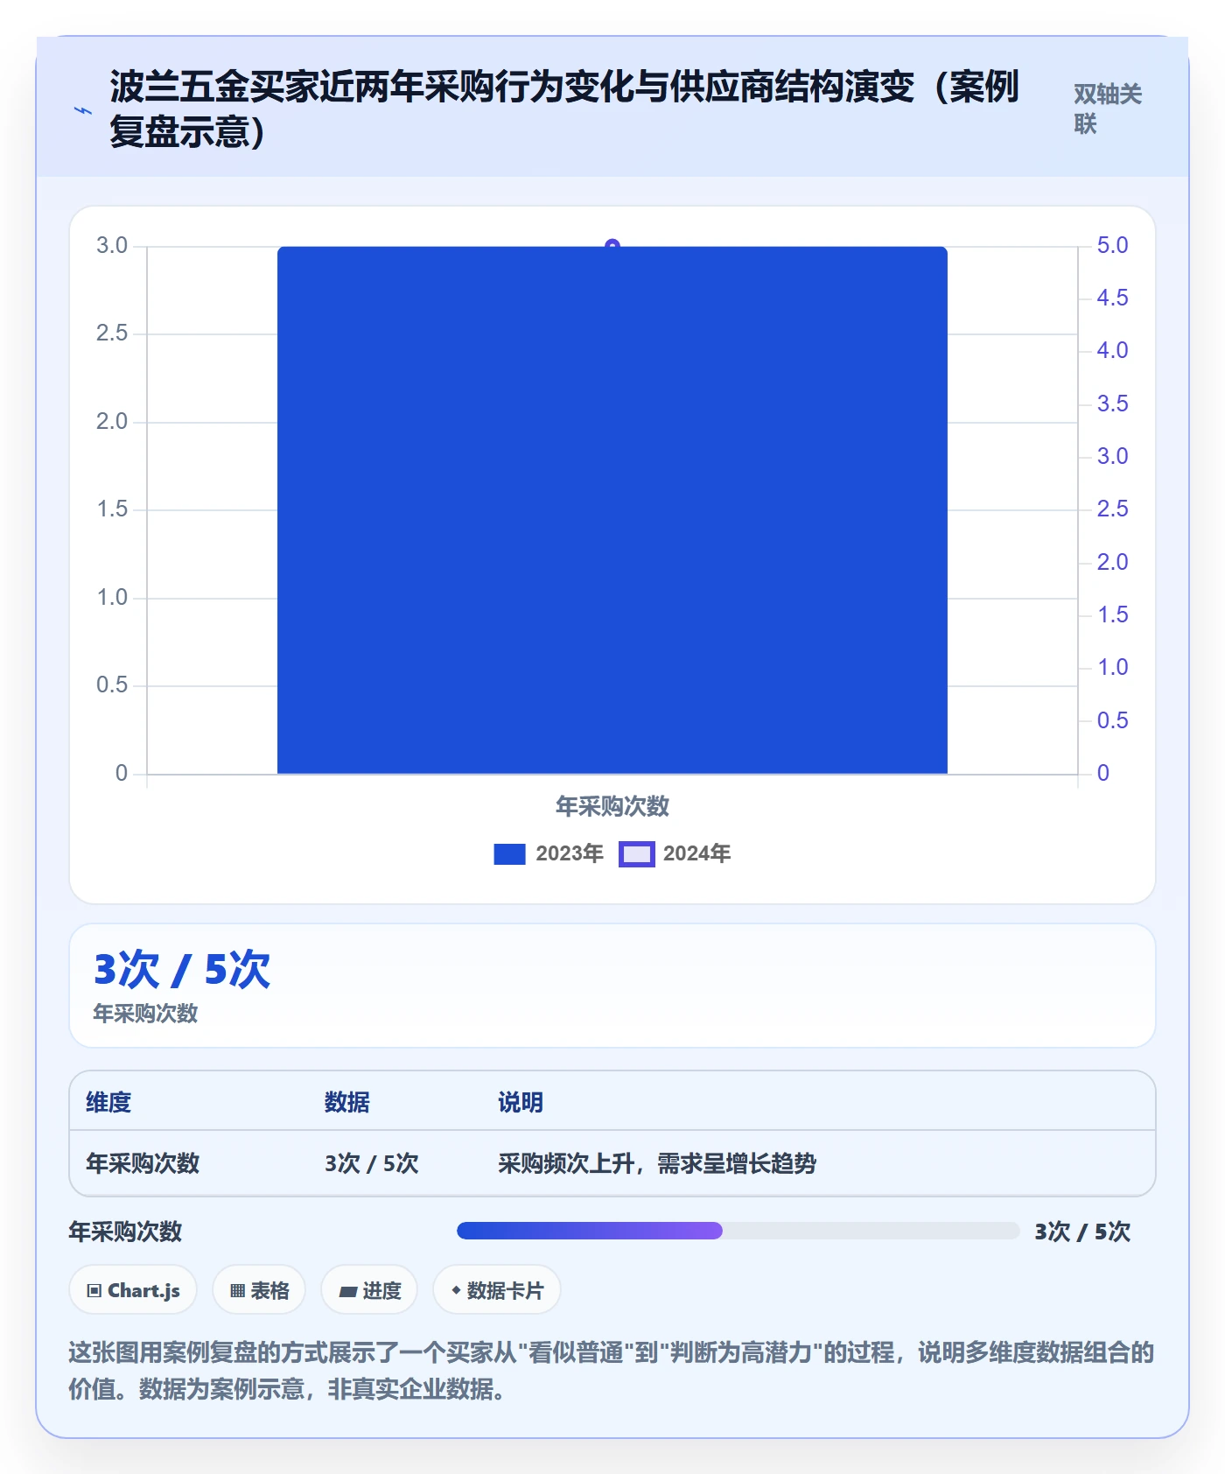
Task: Select the 数据卡片 tag chip
Action: [497, 1290]
